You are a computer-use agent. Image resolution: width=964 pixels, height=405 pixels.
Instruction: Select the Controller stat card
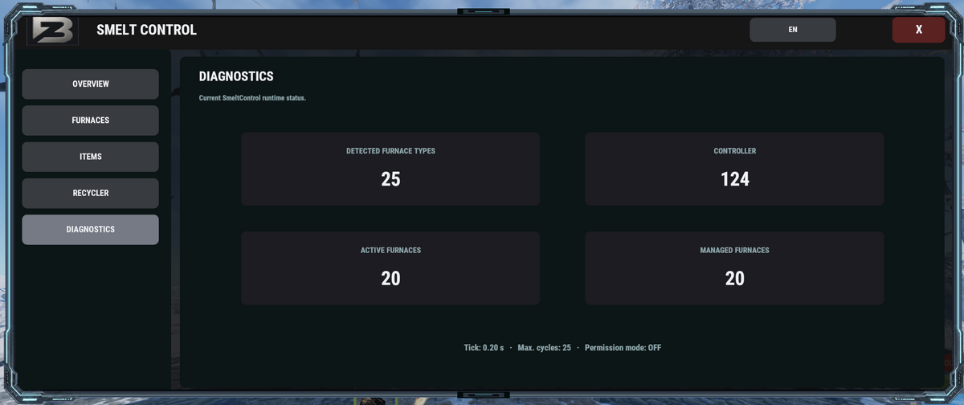point(734,169)
